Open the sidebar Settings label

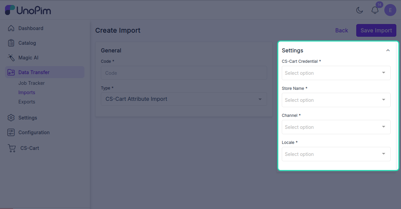pos(28,118)
